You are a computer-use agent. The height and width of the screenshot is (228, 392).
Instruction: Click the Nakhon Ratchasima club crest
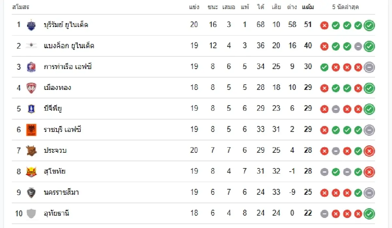tap(31, 192)
